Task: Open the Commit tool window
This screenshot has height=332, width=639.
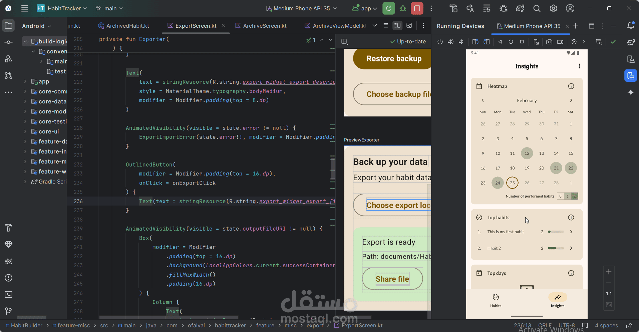Action: point(9,42)
